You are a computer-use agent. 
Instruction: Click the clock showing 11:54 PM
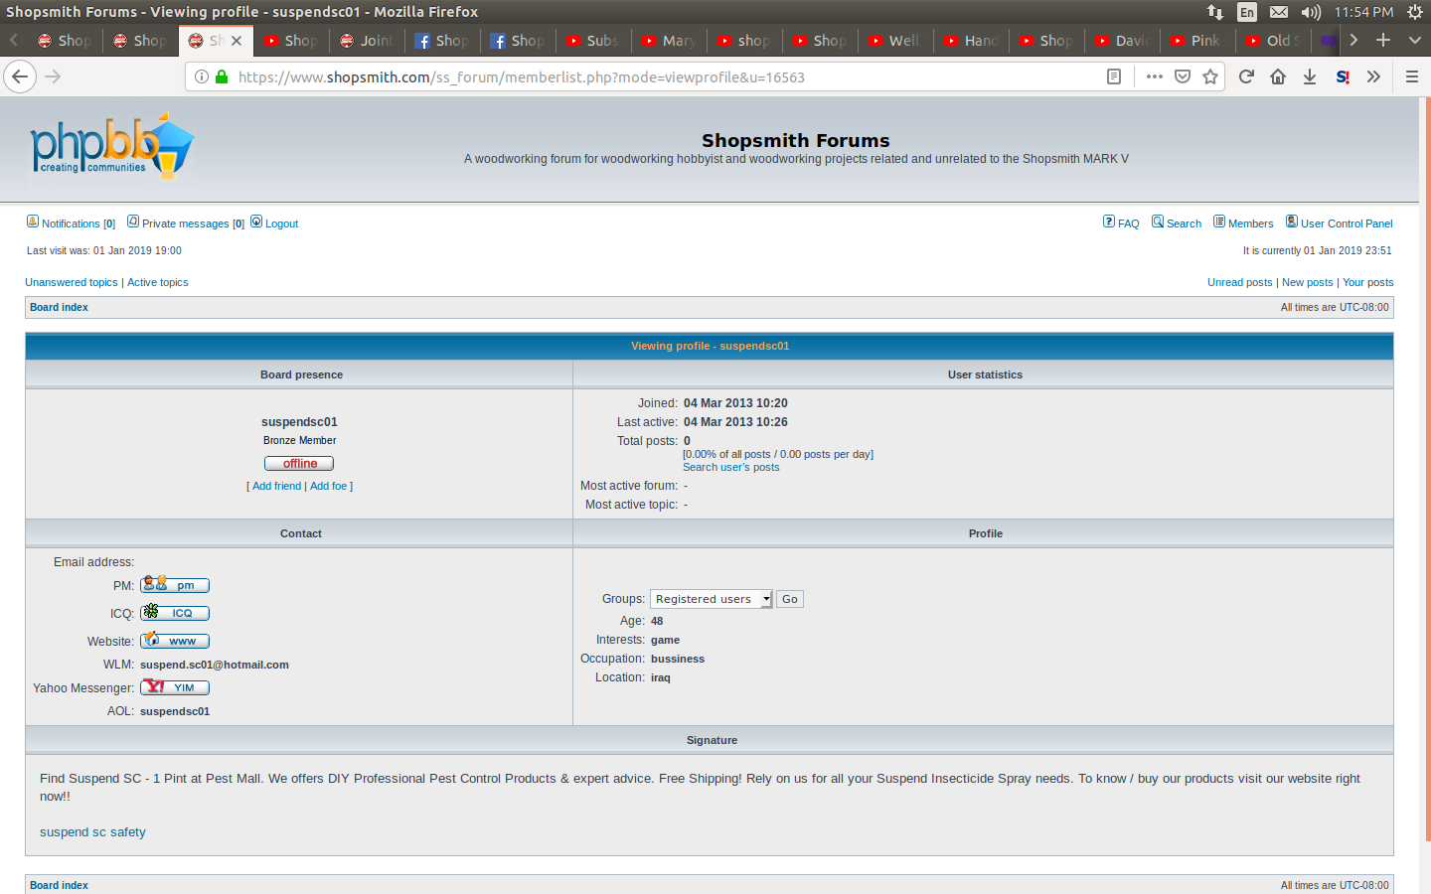[1363, 12]
